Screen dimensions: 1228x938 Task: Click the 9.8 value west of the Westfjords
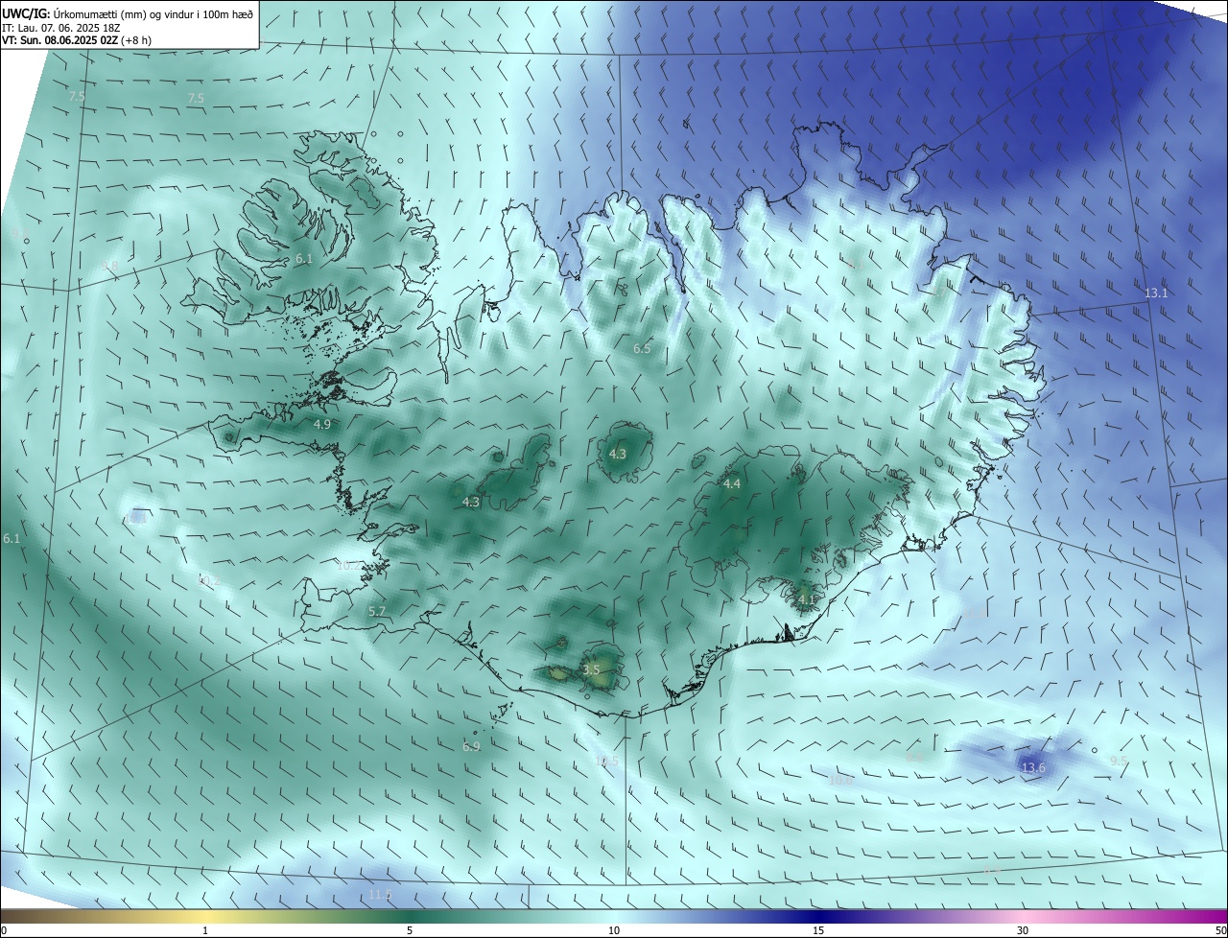click(110, 266)
